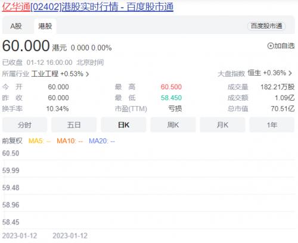Viewport: 298px width, 243px height.
Task: Expand 大盘指数 恒生 chevron arrow
Action: point(290,73)
